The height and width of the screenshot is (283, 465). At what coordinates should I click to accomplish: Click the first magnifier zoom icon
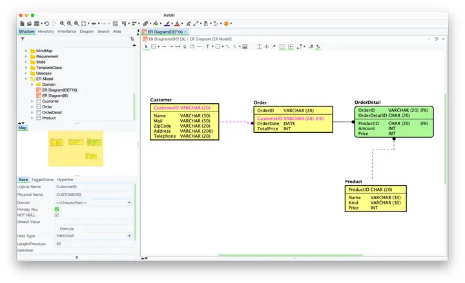pyautogui.click(x=62, y=23)
